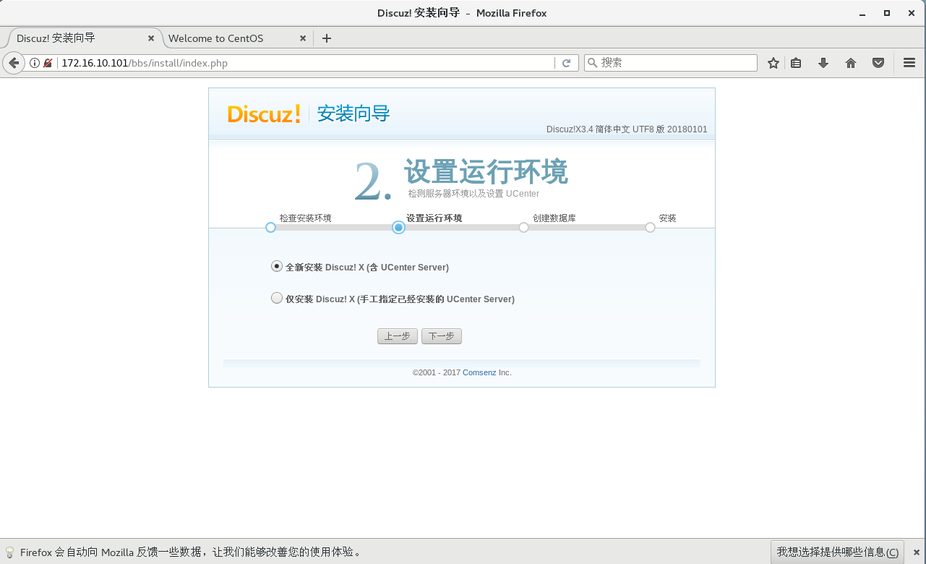Minimize the Firefox window
926x564 pixels.
pyautogui.click(x=862, y=13)
